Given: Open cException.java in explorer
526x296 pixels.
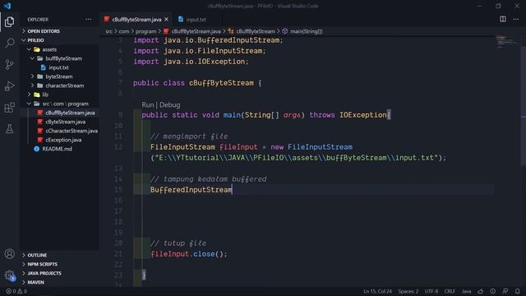Looking at the screenshot, I should (x=63, y=140).
